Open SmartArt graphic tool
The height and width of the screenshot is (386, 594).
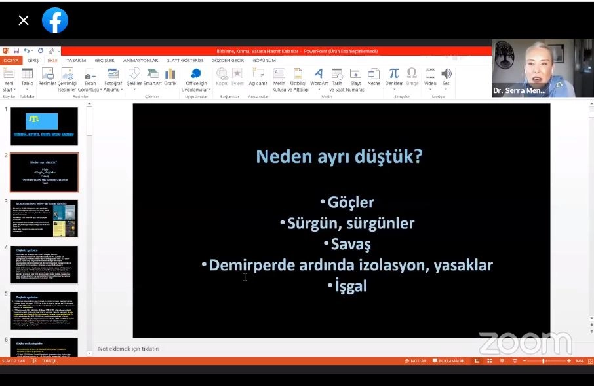coord(153,74)
